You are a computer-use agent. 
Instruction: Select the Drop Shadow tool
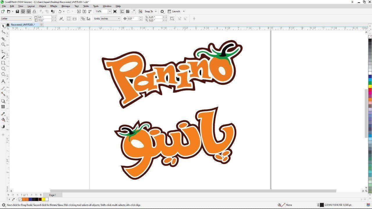point(3,101)
